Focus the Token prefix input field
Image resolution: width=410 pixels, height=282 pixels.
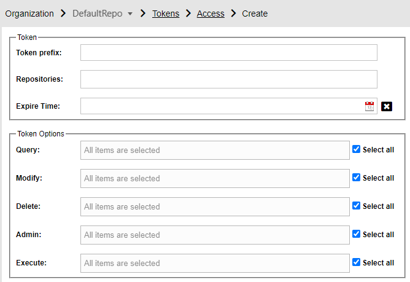(229, 53)
